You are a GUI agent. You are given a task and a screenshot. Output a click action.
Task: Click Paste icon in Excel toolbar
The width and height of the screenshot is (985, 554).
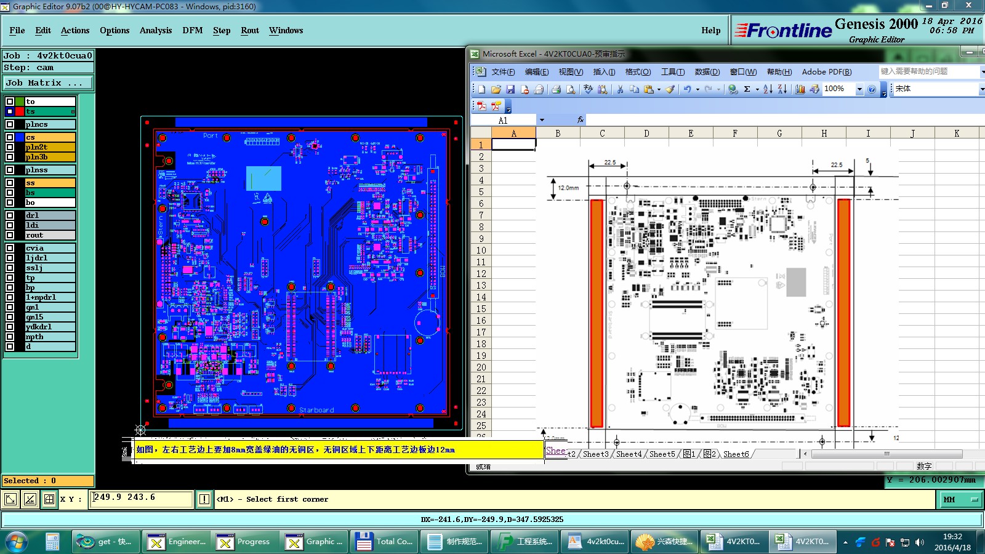click(x=648, y=89)
